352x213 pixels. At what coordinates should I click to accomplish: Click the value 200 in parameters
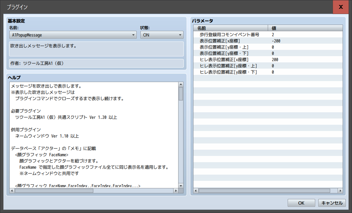(x=275, y=60)
